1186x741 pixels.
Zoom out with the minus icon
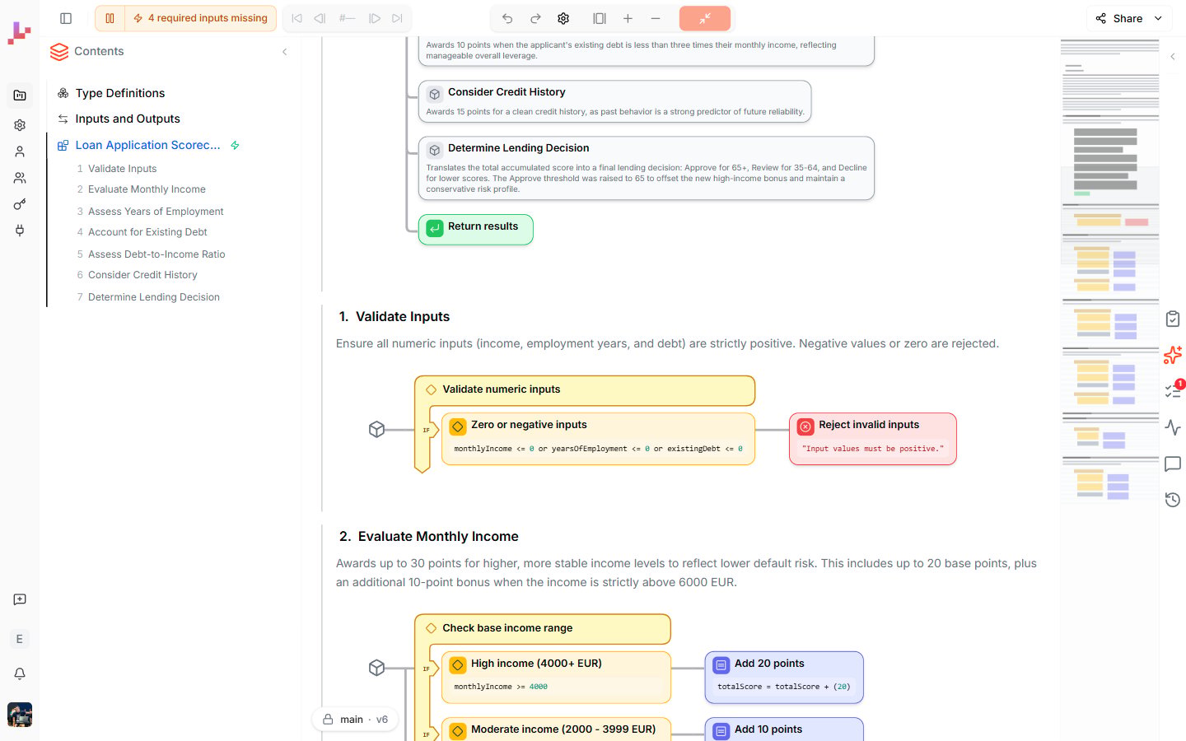click(656, 18)
